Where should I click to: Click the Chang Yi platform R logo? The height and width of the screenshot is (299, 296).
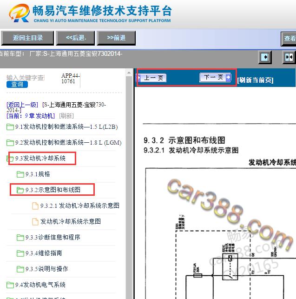(x=19, y=13)
